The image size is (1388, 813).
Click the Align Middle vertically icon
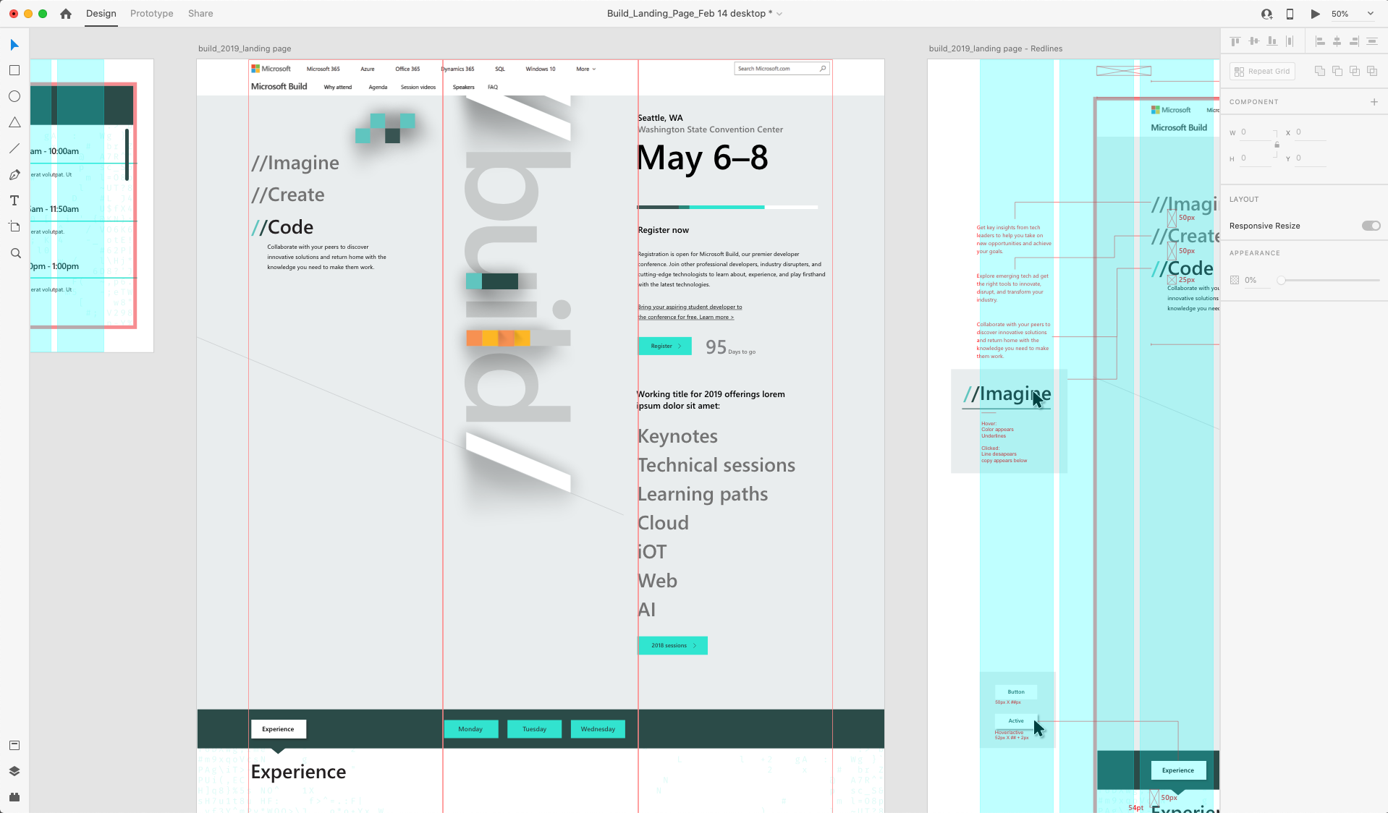click(1253, 41)
